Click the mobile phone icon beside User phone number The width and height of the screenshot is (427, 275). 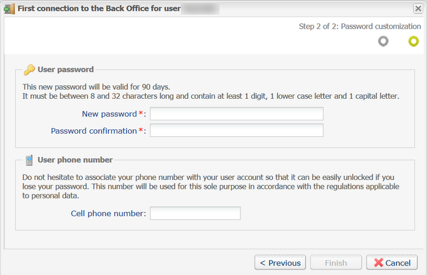tap(29, 160)
